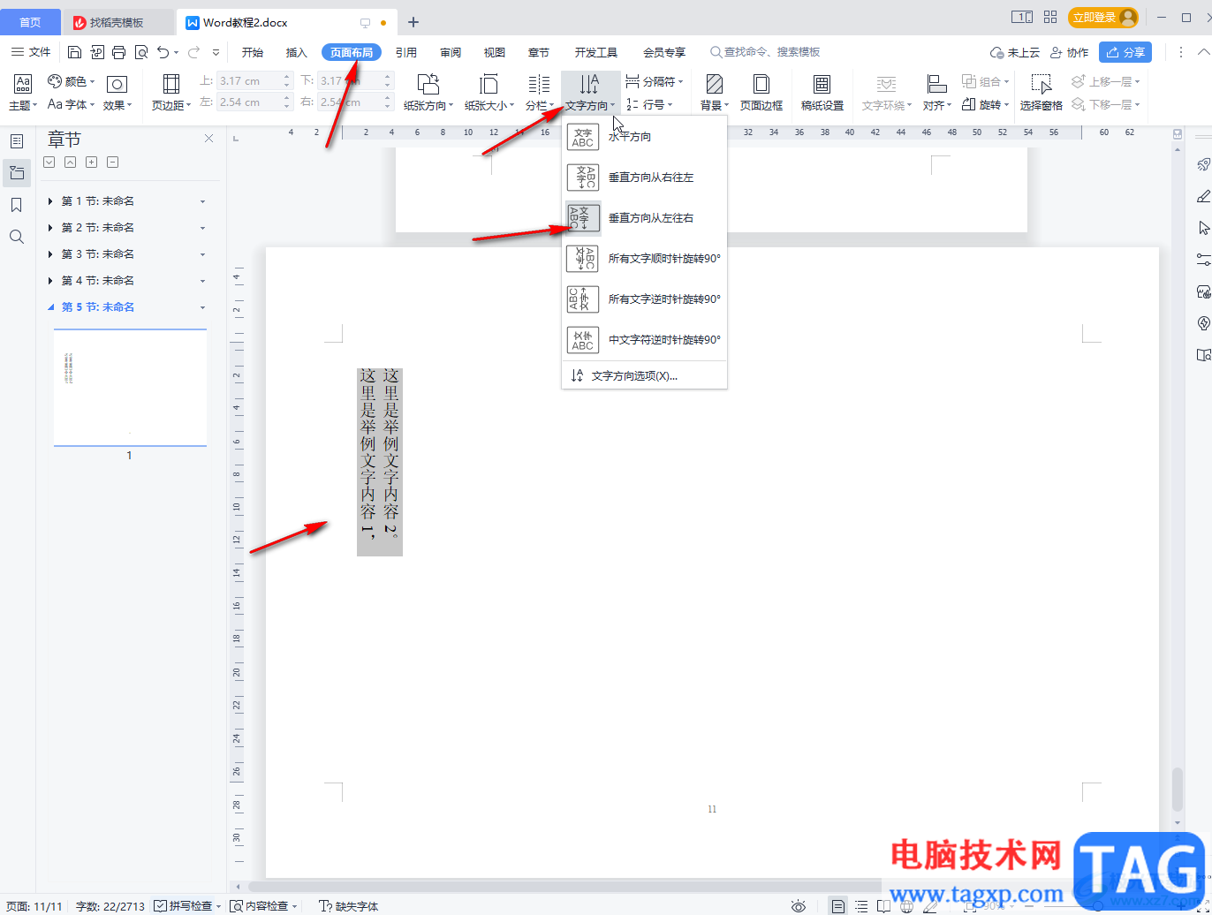Select 垂直方向从左往右 text direction

[644, 218]
